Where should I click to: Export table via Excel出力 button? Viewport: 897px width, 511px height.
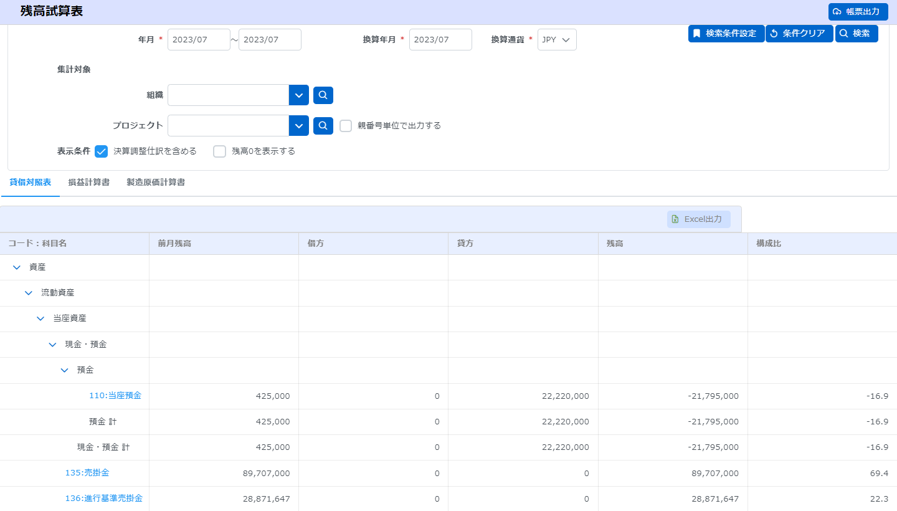698,219
